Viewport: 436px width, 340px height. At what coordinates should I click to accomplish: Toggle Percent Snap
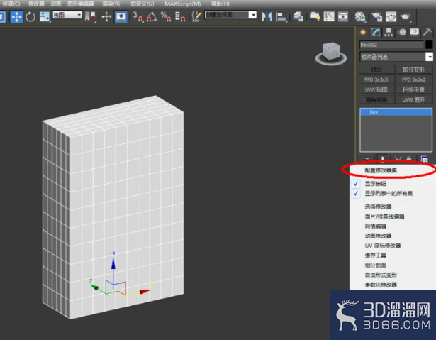[166, 17]
